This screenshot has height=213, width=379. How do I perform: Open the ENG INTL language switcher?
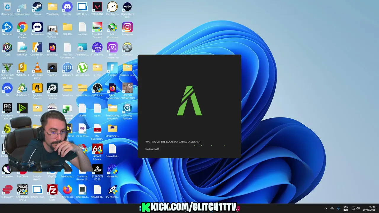346,208
